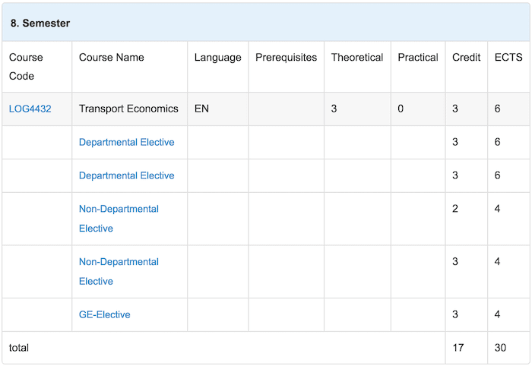The width and height of the screenshot is (532, 366).
Task: Click the Transport Economics course name cell
Action: pyautogui.click(x=130, y=109)
